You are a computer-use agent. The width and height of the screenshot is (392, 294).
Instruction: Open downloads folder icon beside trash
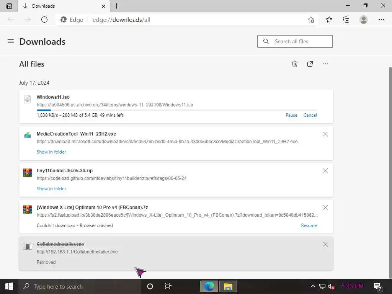click(310, 64)
